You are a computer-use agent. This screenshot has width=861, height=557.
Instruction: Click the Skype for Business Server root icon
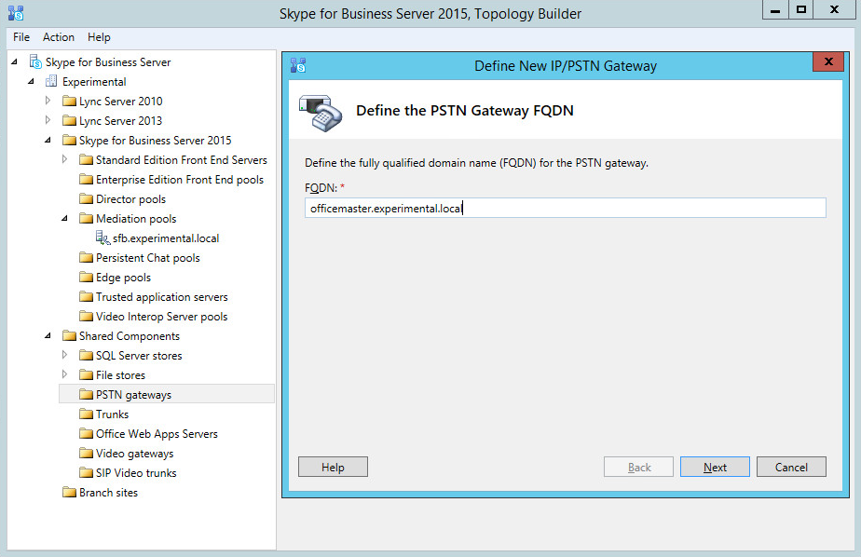point(35,62)
